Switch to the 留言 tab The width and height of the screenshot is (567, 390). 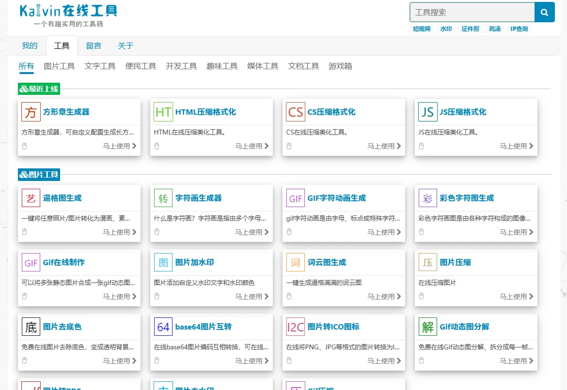(x=94, y=46)
